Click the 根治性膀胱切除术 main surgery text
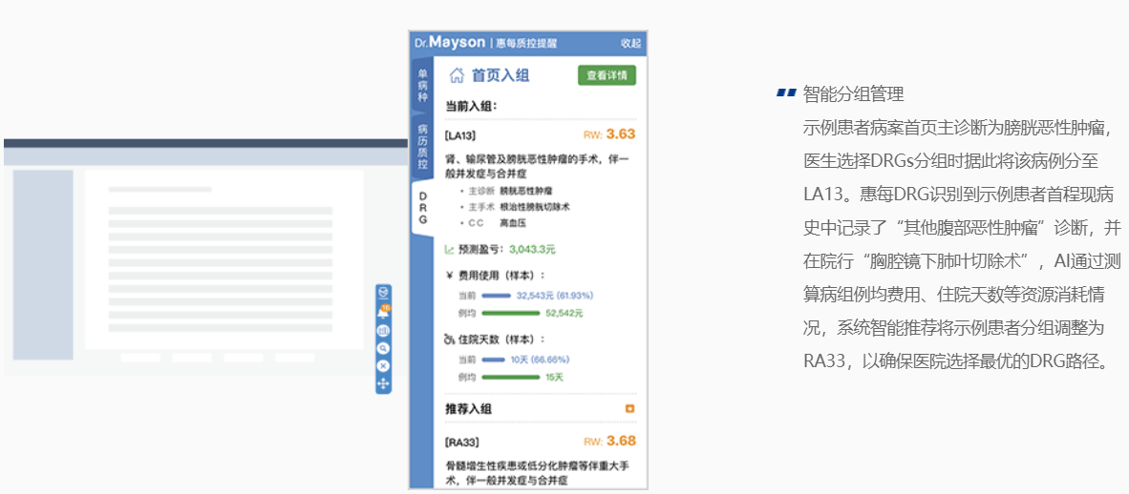The height and width of the screenshot is (494, 1129). tap(535, 206)
